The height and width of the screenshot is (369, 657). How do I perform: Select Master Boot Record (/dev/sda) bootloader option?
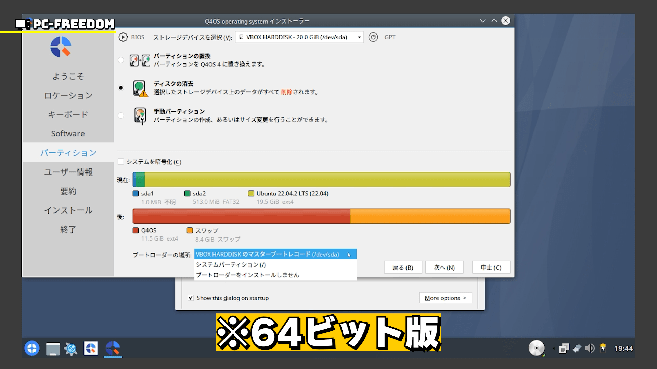point(267,254)
